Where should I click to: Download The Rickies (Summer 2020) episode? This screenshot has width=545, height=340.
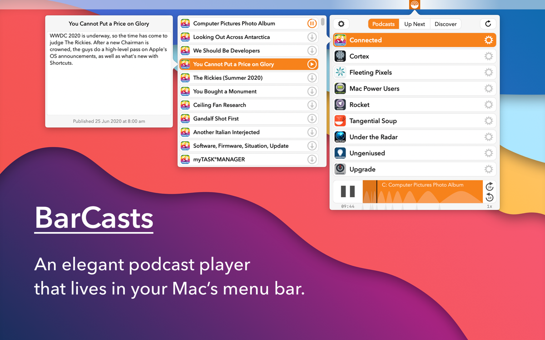(x=312, y=78)
